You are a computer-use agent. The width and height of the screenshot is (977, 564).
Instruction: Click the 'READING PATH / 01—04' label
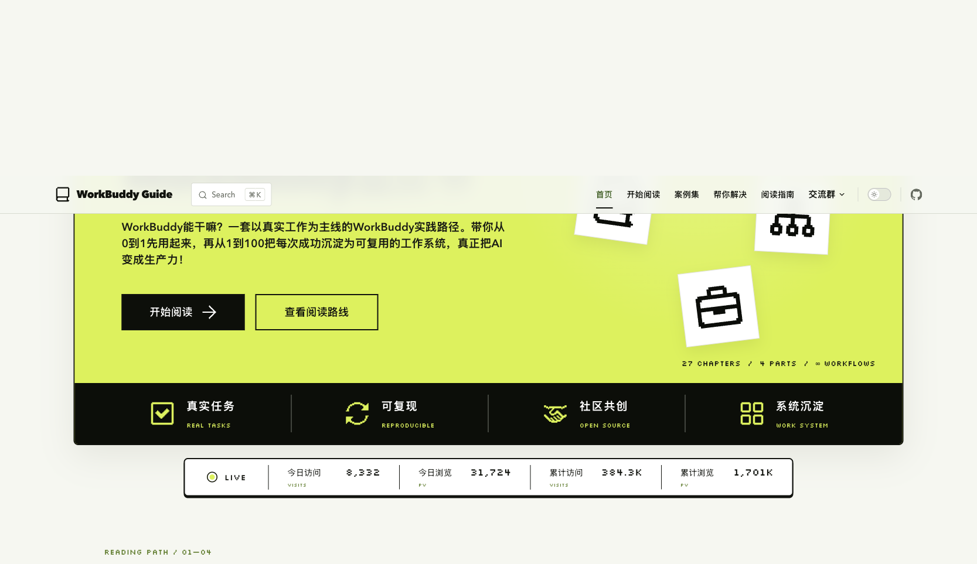(x=158, y=552)
